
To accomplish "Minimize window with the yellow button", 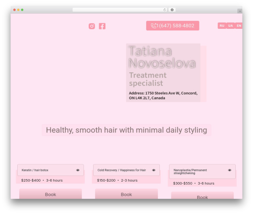I will tap(18, 10).
